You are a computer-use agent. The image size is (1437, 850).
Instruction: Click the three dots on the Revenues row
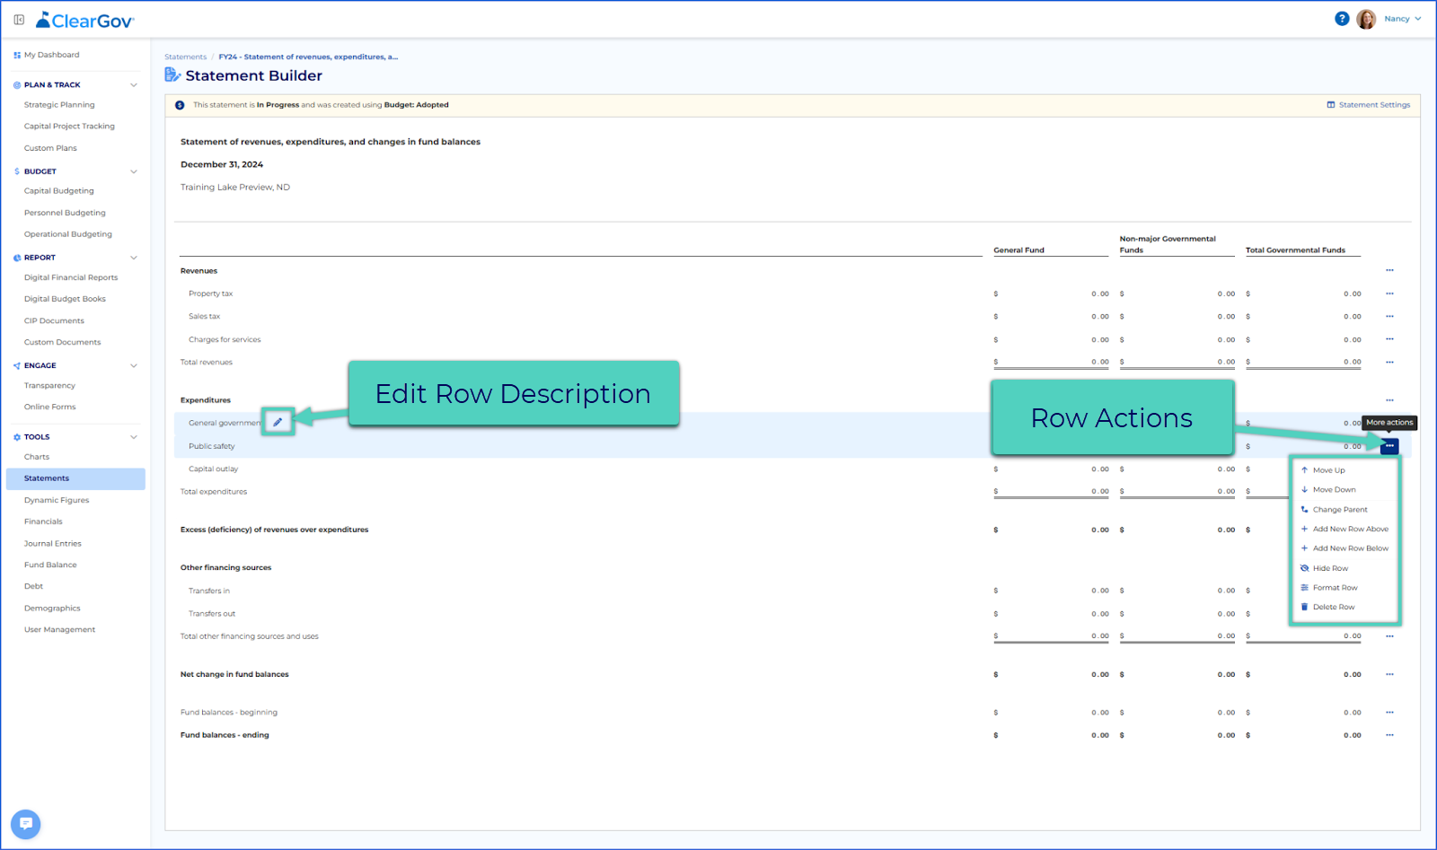click(x=1389, y=270)
